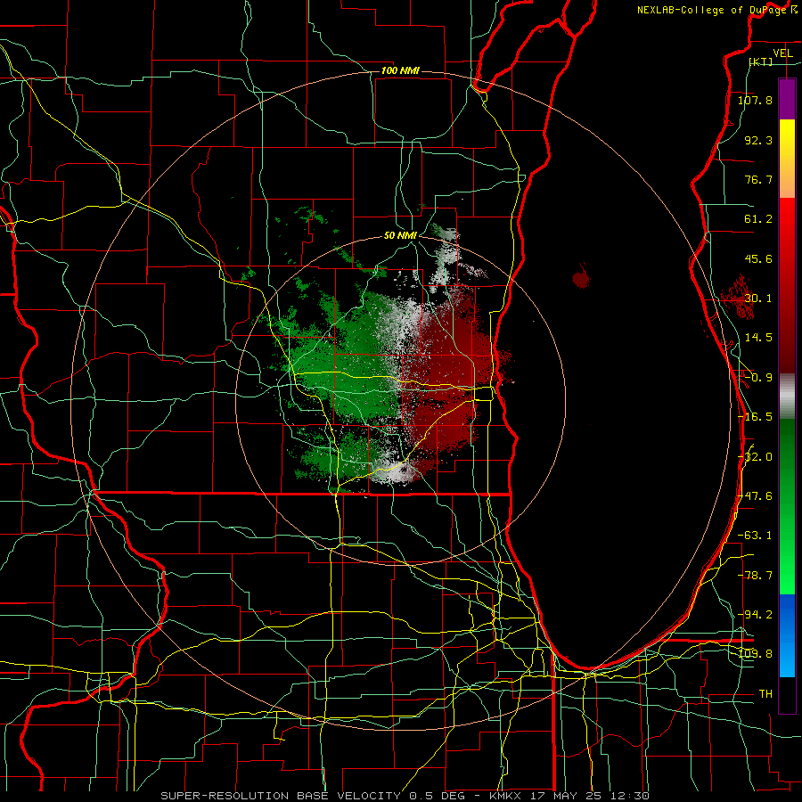Viewport: 802px width, 802px height.
Task: Pick the blue segment of velocity scale
Action: (x=787, y=635)
